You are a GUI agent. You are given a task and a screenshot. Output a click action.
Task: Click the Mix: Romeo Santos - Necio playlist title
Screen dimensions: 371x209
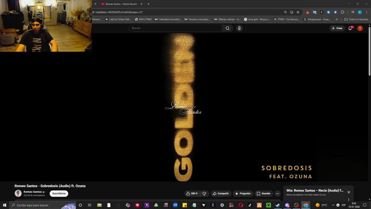pos(315,191)
